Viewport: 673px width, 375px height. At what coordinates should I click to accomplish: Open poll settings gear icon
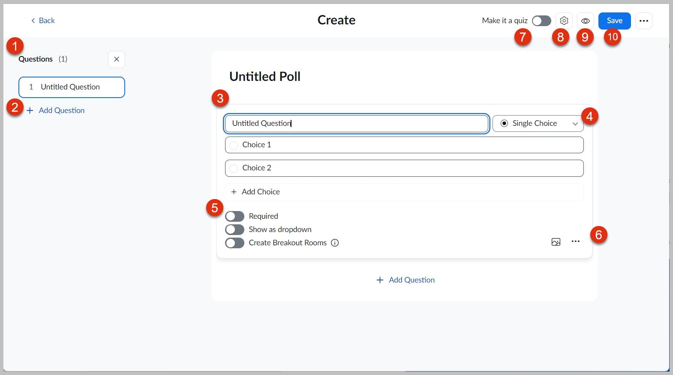564,21
